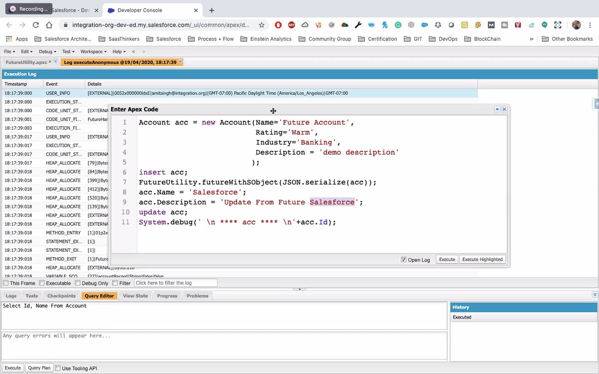599x374 pixels.
Task: Open the Grammarly extension icon
Action: [x=398, y=25]
